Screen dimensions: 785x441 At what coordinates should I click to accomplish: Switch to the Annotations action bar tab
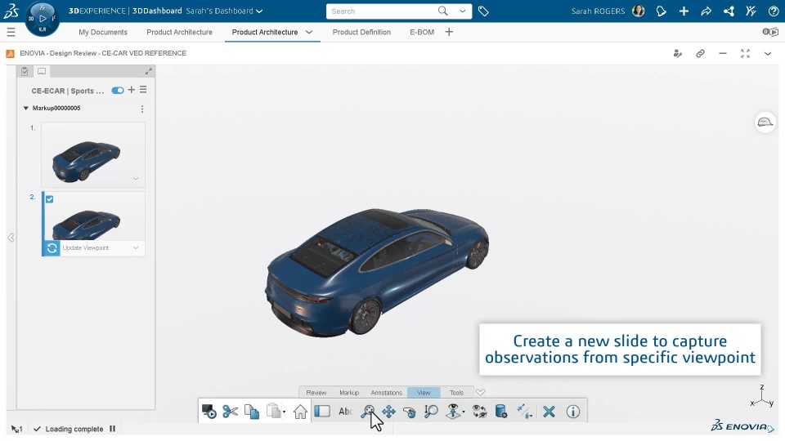tap(387, 393)
